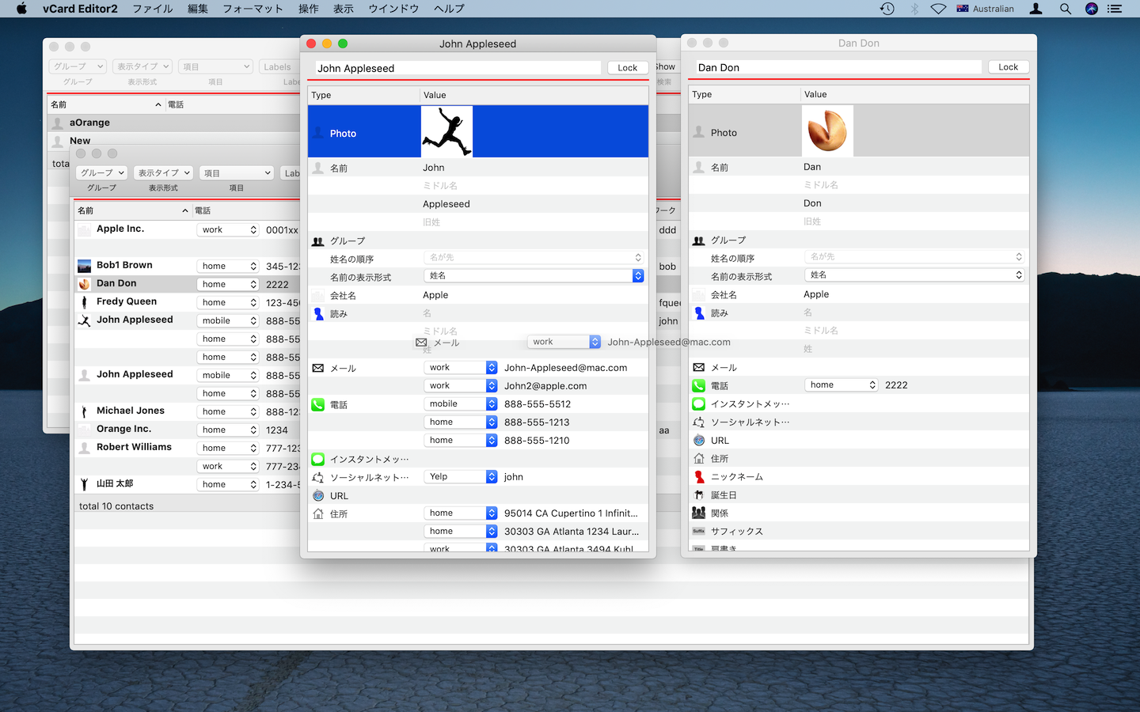This screenshot has width=1140, height=712.
Task: Open the ファイル menu
Action: click(152, 9)
